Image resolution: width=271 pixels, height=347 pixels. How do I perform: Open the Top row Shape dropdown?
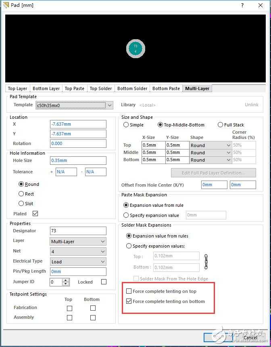pyautogui.click(x=211, y=145)
